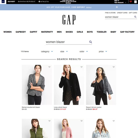This screenshot has width=138, height=138.
Task: Switch to the Old Navy site link
Action: (11, 2)
